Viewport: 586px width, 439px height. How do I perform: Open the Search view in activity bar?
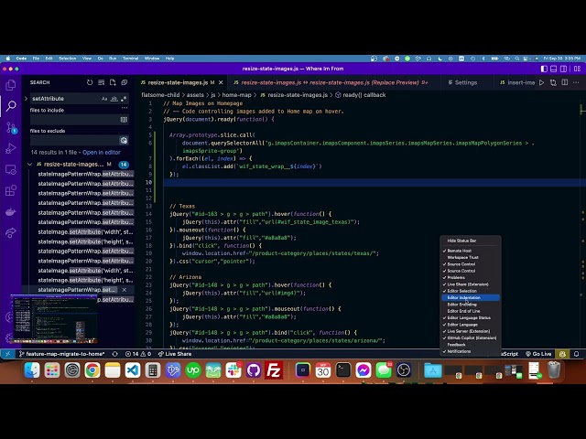(x=11, y=106)
